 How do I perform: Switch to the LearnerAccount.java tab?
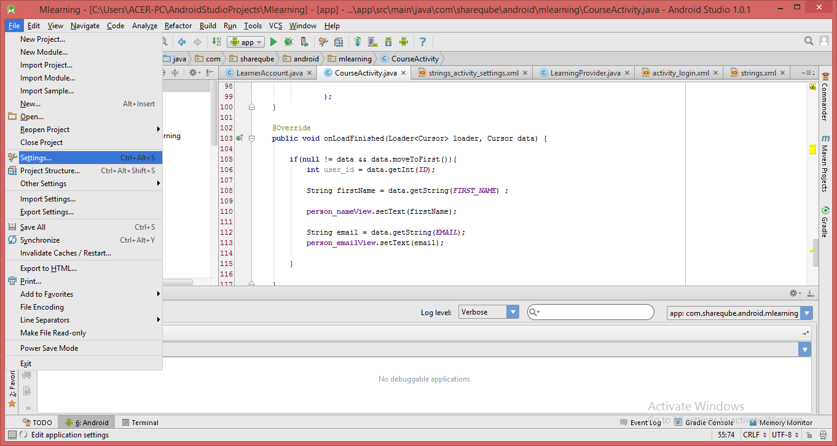[x=269, y=73]
